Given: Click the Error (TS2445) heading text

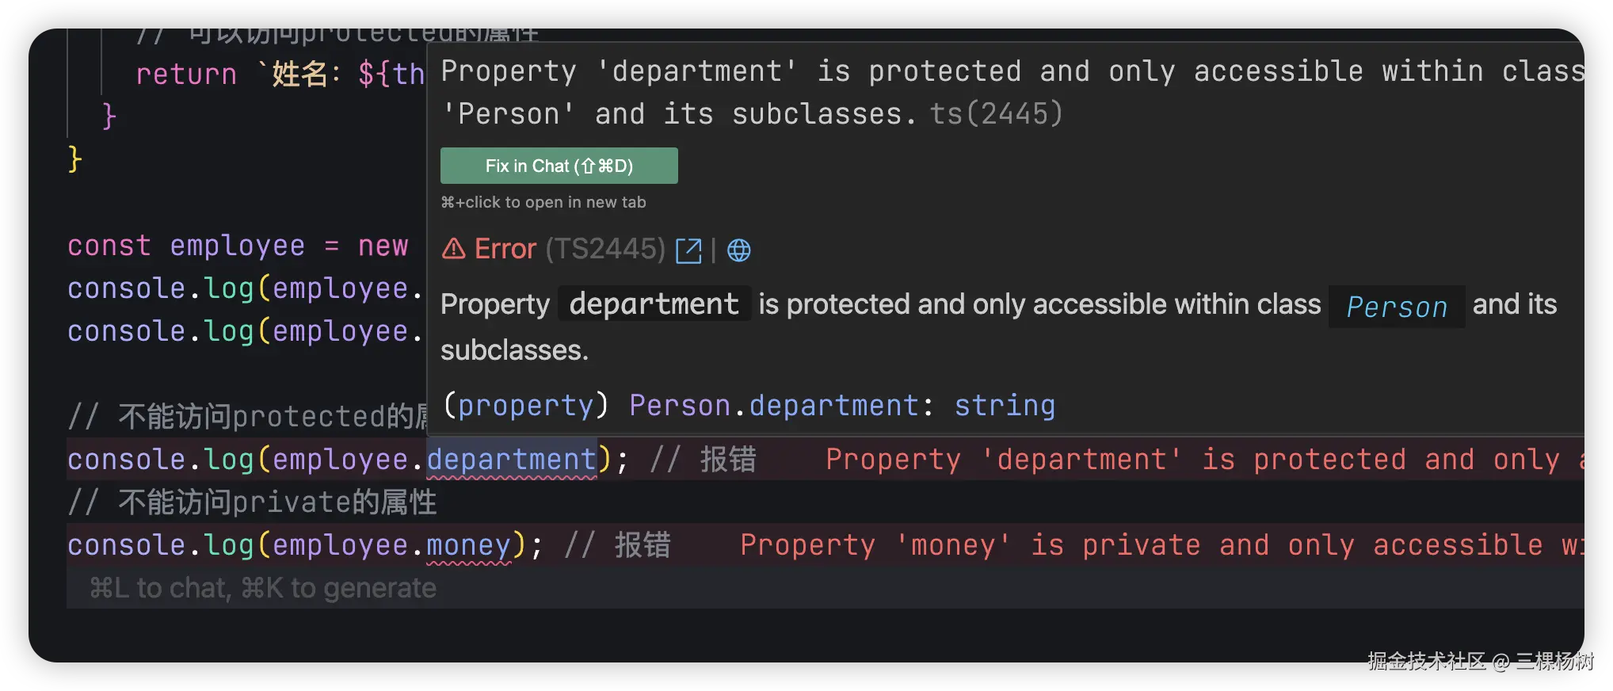Looking at the screenshot, I should pos(570,249).
